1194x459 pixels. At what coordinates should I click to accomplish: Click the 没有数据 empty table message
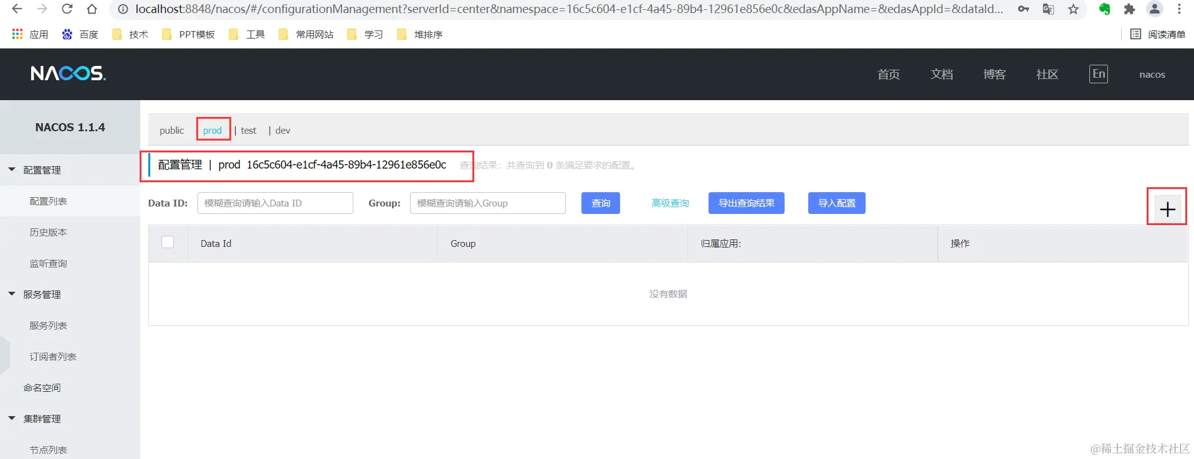pyautogui.click(x=668, y=294)
